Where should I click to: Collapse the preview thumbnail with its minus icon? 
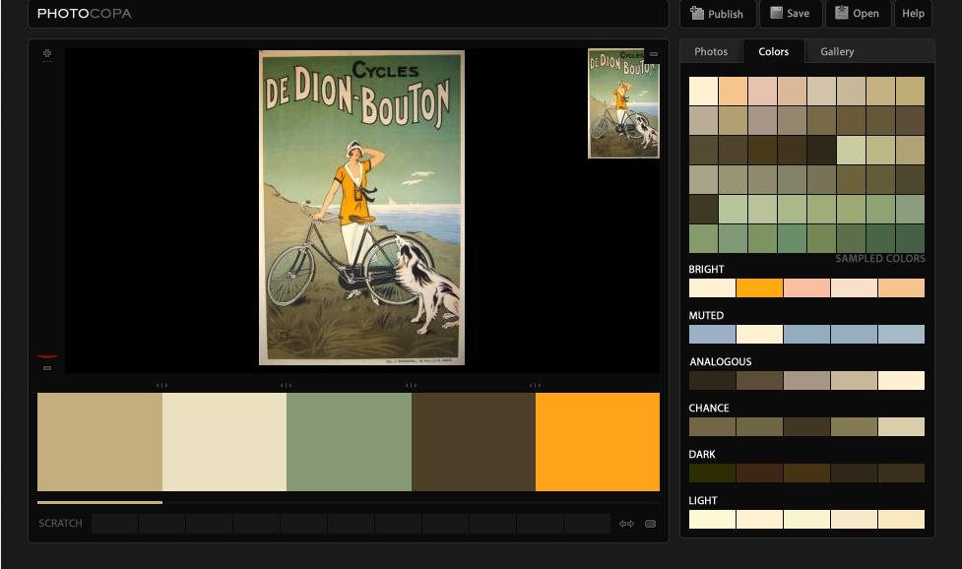[x=654, y=54]
